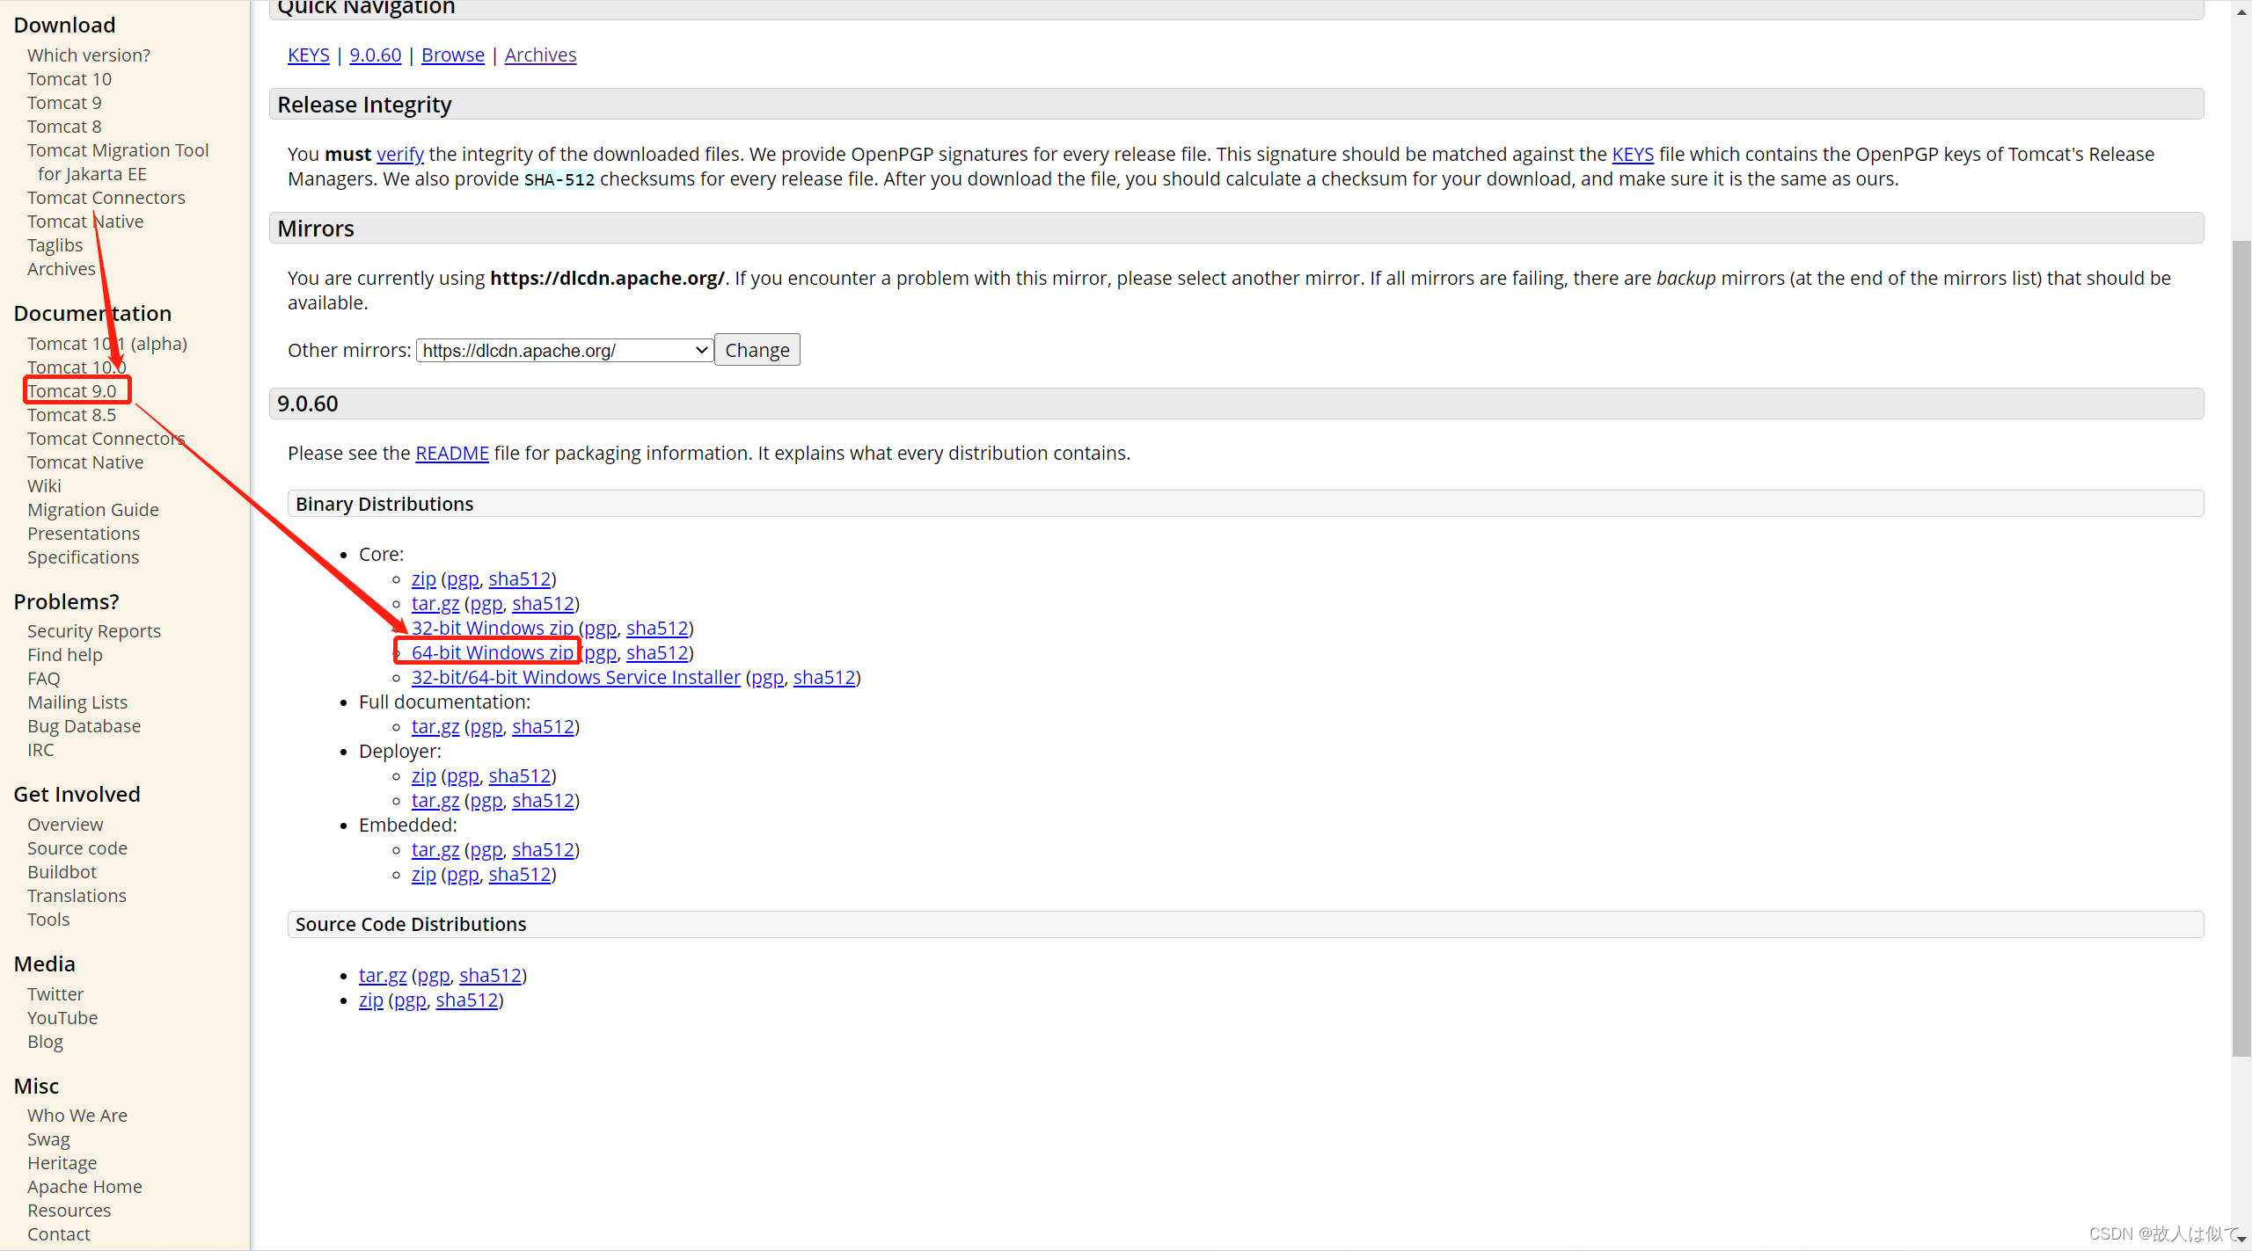Screen dimensions: 2252x1251
Task: Open Tomcat Migration Tool for Jakarta EE
Action: point(118,162)
